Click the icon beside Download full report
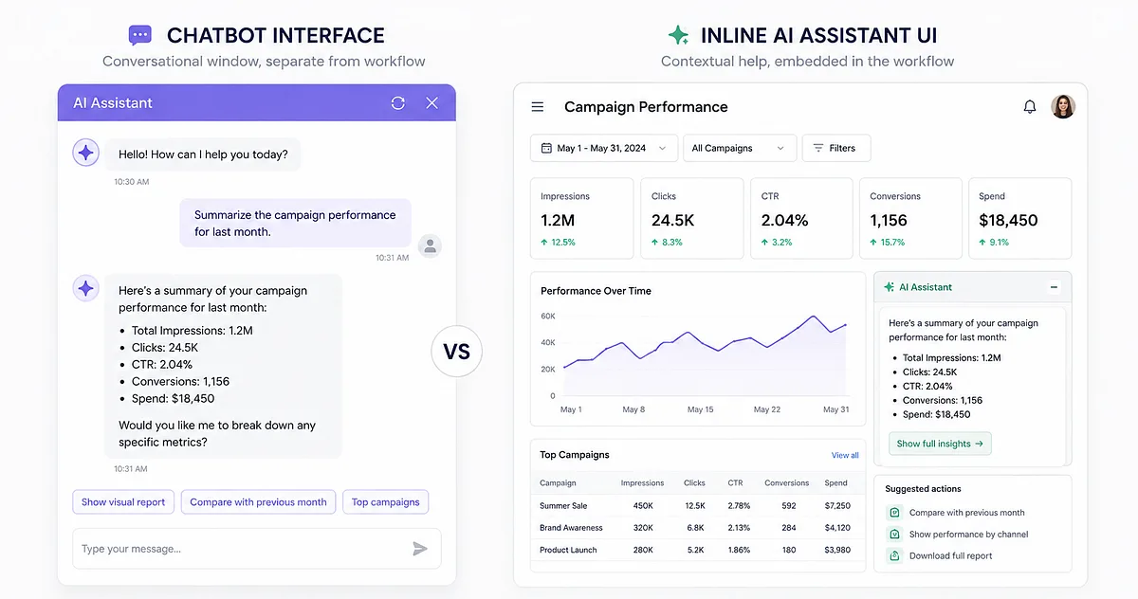1138x599 pixels. (893, 555)
